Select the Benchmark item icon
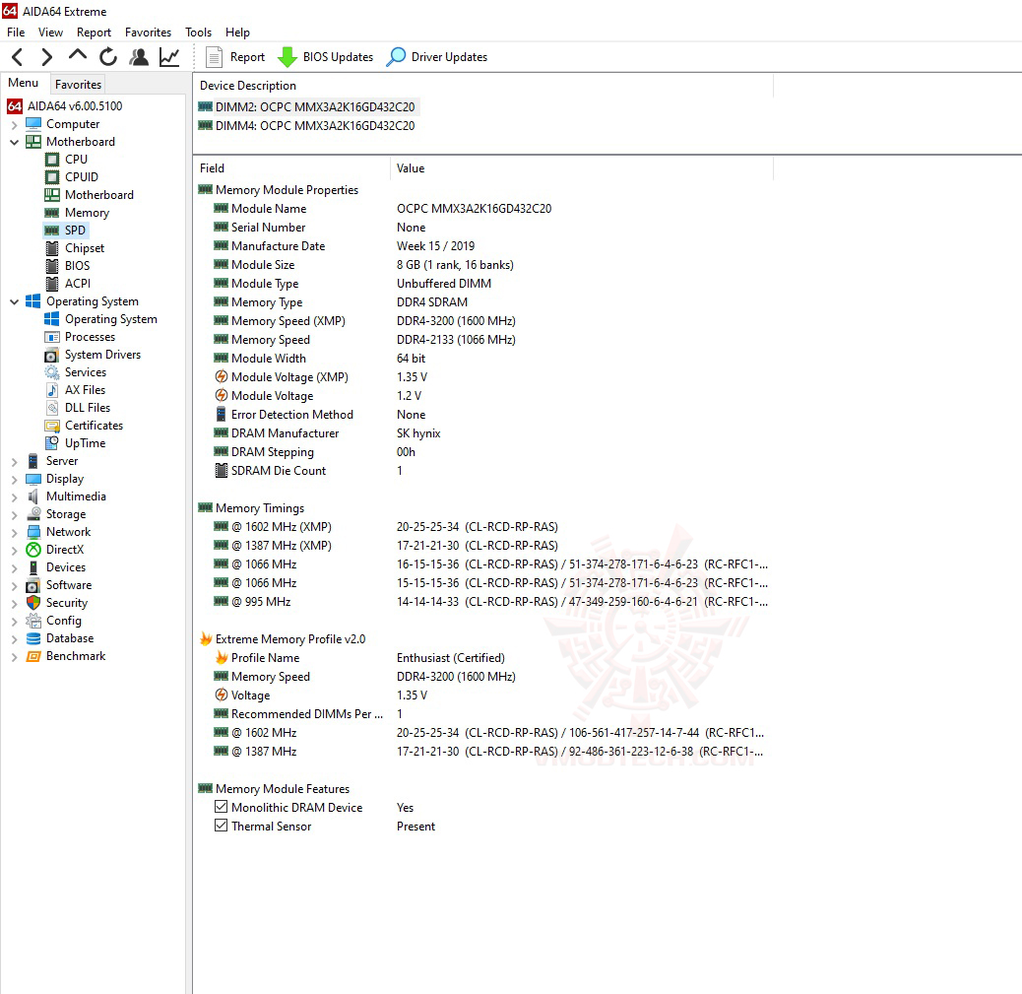This screenshot has height=994, width=1022. click(x=33, y=656)
